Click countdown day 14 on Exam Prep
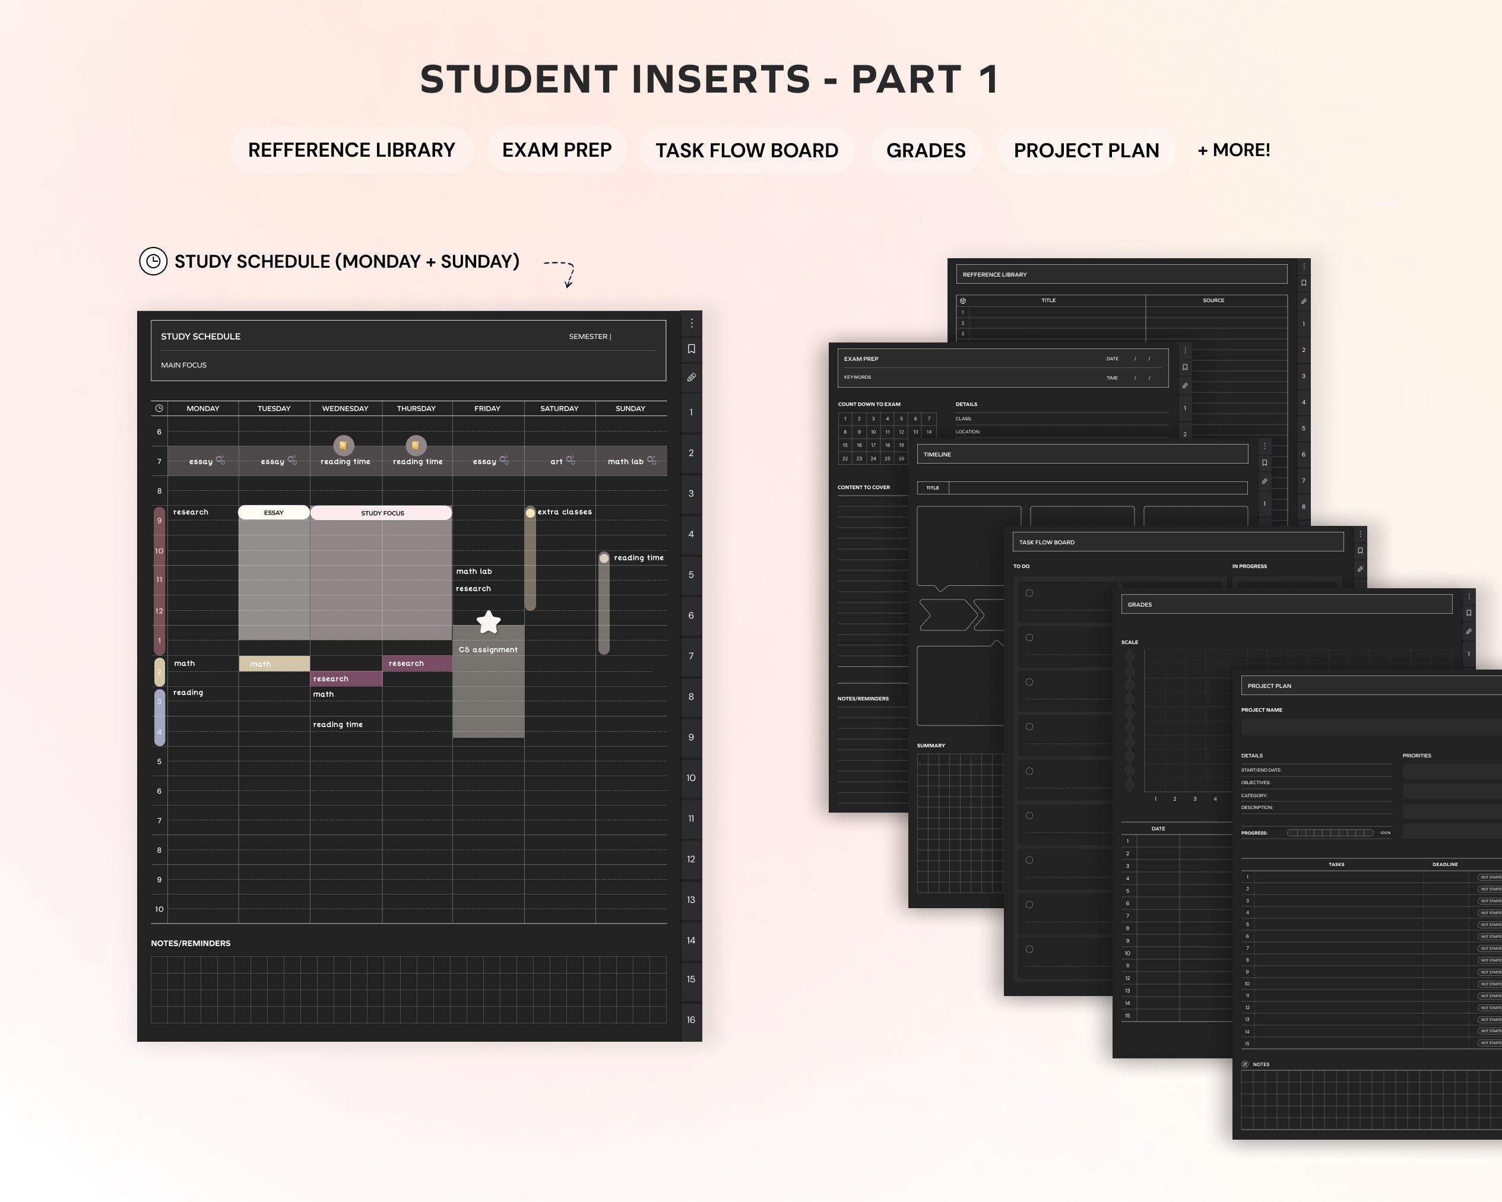The image size is (1502, 1202). coord(929,432)
